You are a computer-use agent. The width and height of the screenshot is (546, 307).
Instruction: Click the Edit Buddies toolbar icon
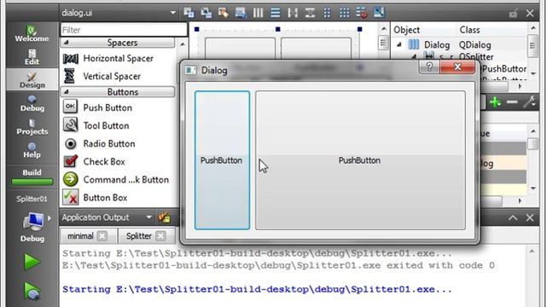click(224, 13)
